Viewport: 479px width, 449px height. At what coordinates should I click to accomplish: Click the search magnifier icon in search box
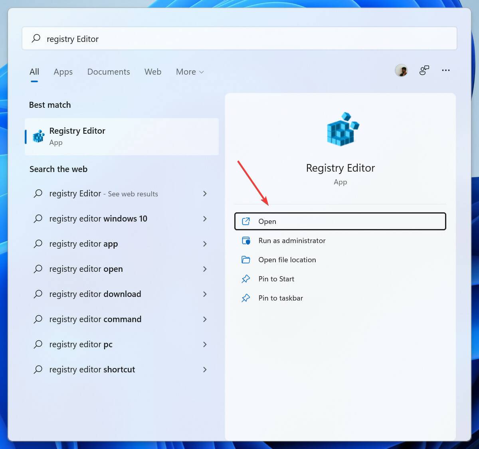36,38
